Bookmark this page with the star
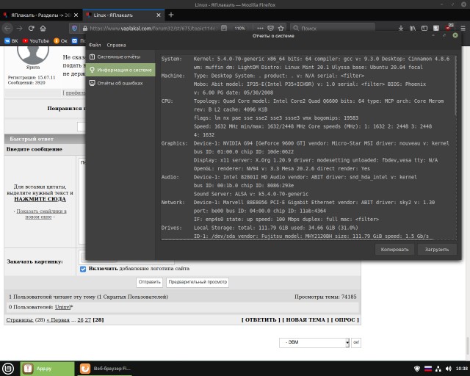Viewport: 470px width, 376px height. 281,28
